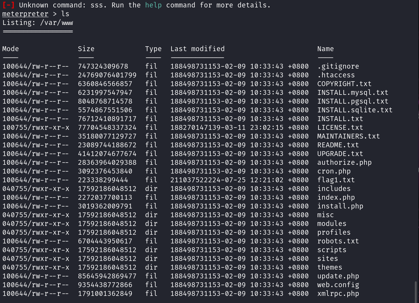Viewport: 419px width, 303px height.
Task: Click the .htaccess file entry
Action: pyautogui.click(x=336, y=75)
